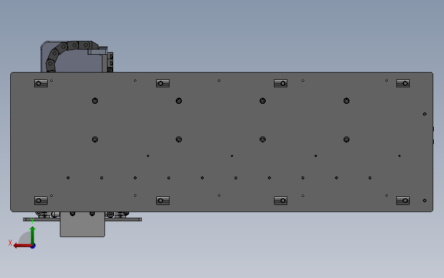
Task: Select the thin flat rail beneath the plate
Action: tap(123, 220)
